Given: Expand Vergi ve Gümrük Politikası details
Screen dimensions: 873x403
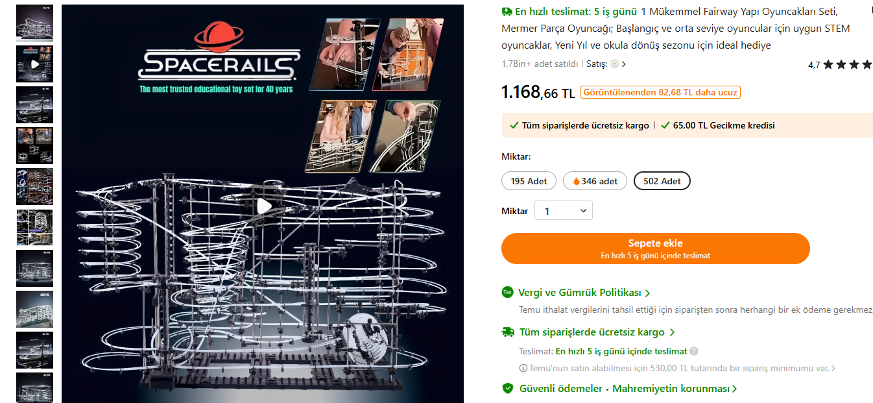Looking at the screenshot, I should click(x=584, y=293).
